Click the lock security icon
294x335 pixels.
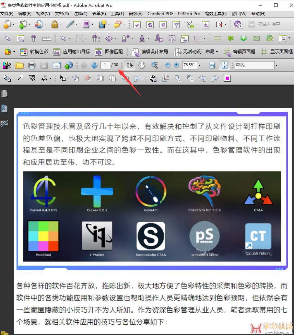point(55,24)
